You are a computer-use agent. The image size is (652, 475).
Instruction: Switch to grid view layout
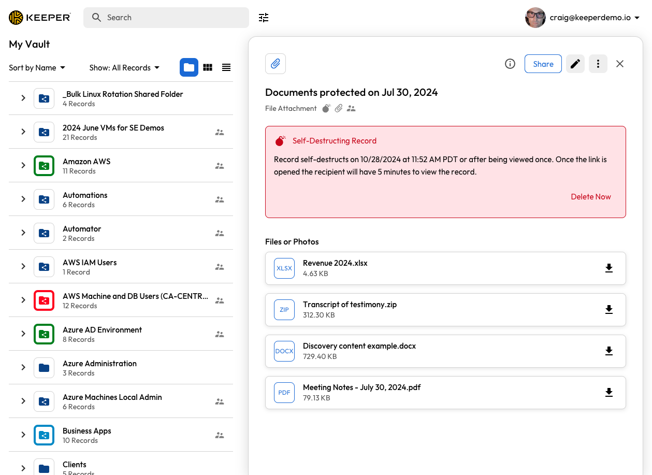pos(208,67)
